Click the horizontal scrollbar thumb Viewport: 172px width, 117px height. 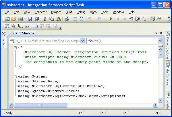pos(40,105)
